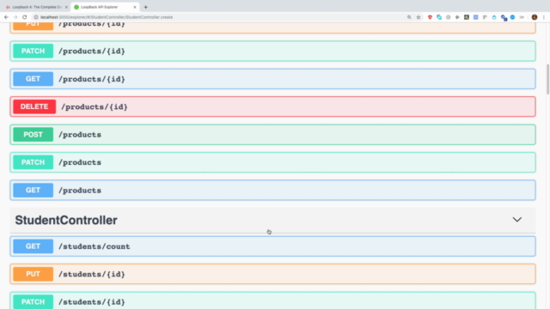
Task: Open the teal overlapping-windows extension icon
Action: tap(439, 17)
